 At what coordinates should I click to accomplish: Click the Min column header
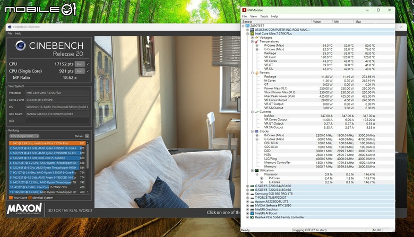pos(343,22)
